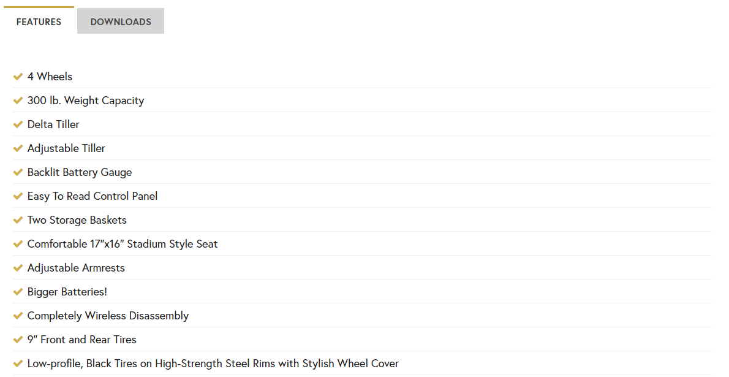Click checkmark icon beside 4 Wheels
Viewport: 729px width, 377px height.
(18, 77)
